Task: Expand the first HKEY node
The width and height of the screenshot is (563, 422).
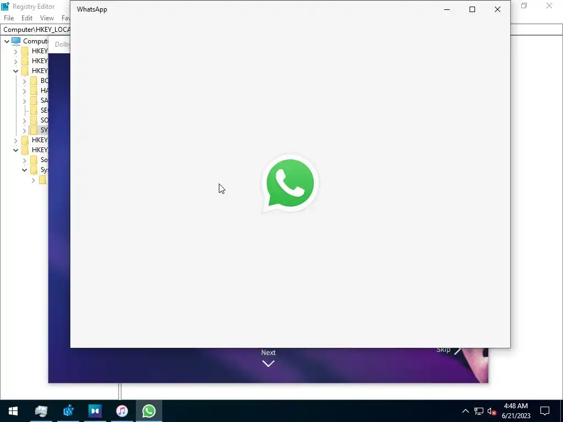Action: point(15,51)
